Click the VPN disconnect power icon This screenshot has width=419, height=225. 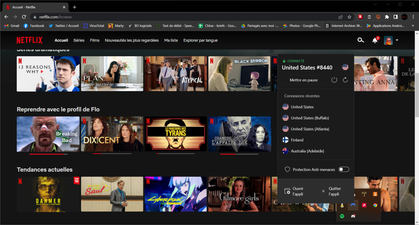[334, 80]
